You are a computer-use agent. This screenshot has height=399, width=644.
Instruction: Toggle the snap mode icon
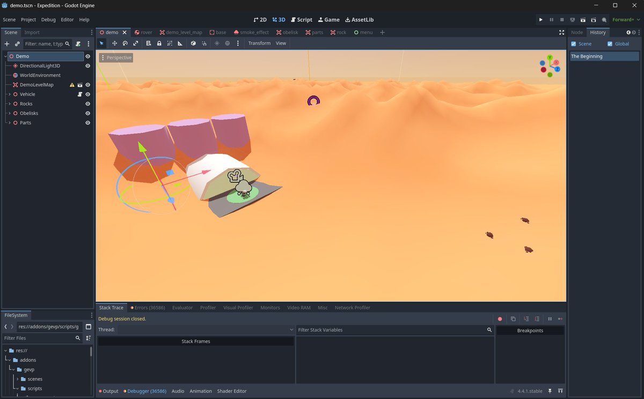(x=204, y=43)
